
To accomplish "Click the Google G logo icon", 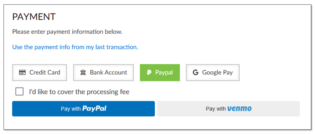I will (196, 72).
